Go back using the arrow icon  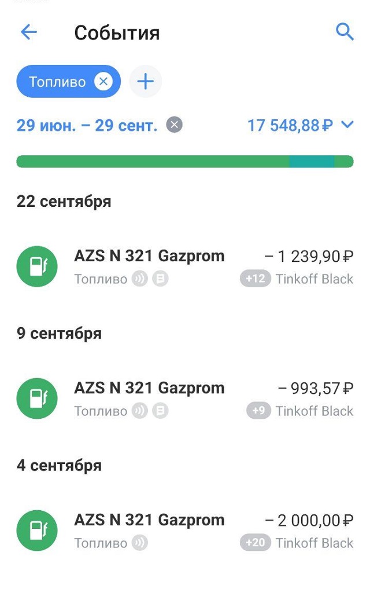tap(29, 32)
